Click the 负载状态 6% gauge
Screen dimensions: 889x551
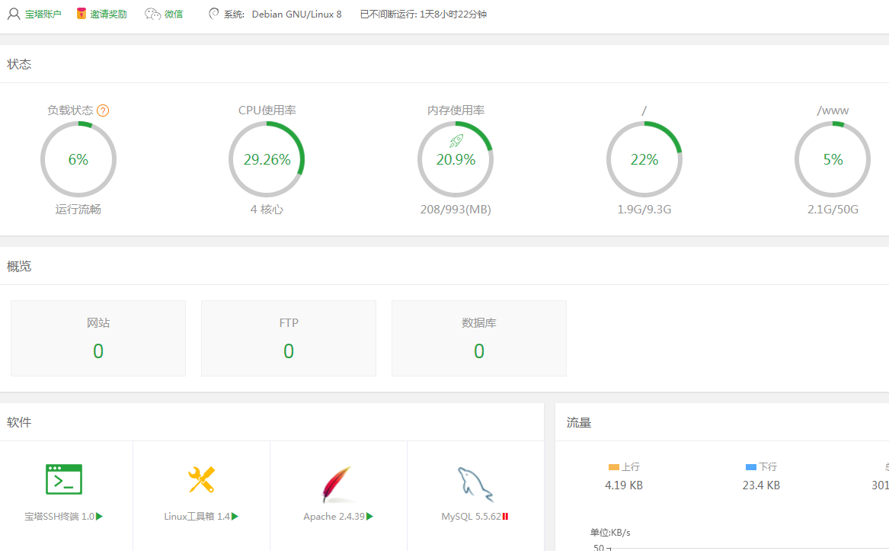tap(78, 159)
